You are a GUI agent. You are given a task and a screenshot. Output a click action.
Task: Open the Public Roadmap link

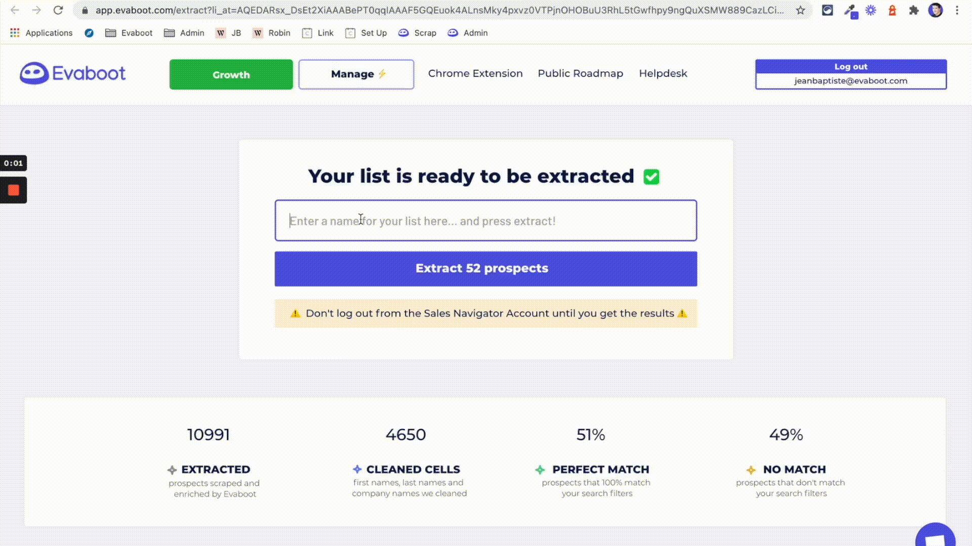[580, 73]
